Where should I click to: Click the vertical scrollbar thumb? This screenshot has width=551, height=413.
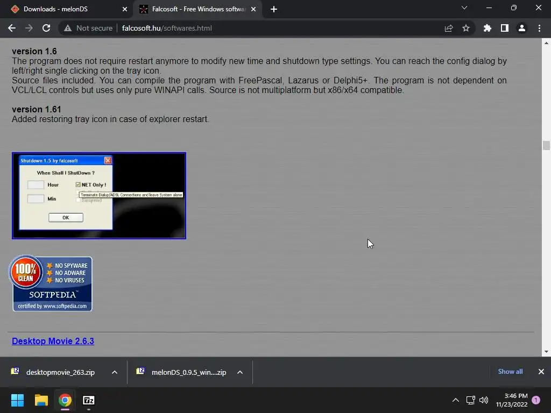click(x=546, y=145)
